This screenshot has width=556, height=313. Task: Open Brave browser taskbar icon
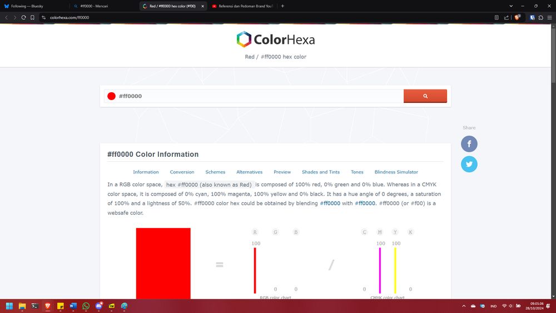pos(47,306)
